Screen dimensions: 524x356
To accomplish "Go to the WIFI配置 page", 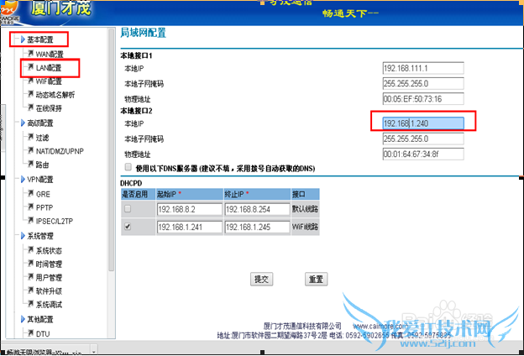I will 49,81.
